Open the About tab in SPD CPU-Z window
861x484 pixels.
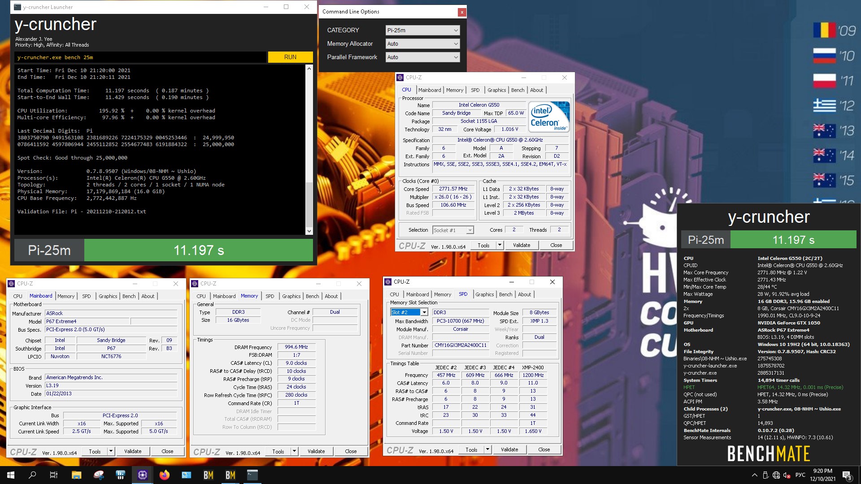pos(525,294)
